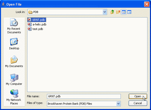
Task: Open Brookhaven Protein Bank file type combo box
Action: pyautogui.click(x=84, y=104)
